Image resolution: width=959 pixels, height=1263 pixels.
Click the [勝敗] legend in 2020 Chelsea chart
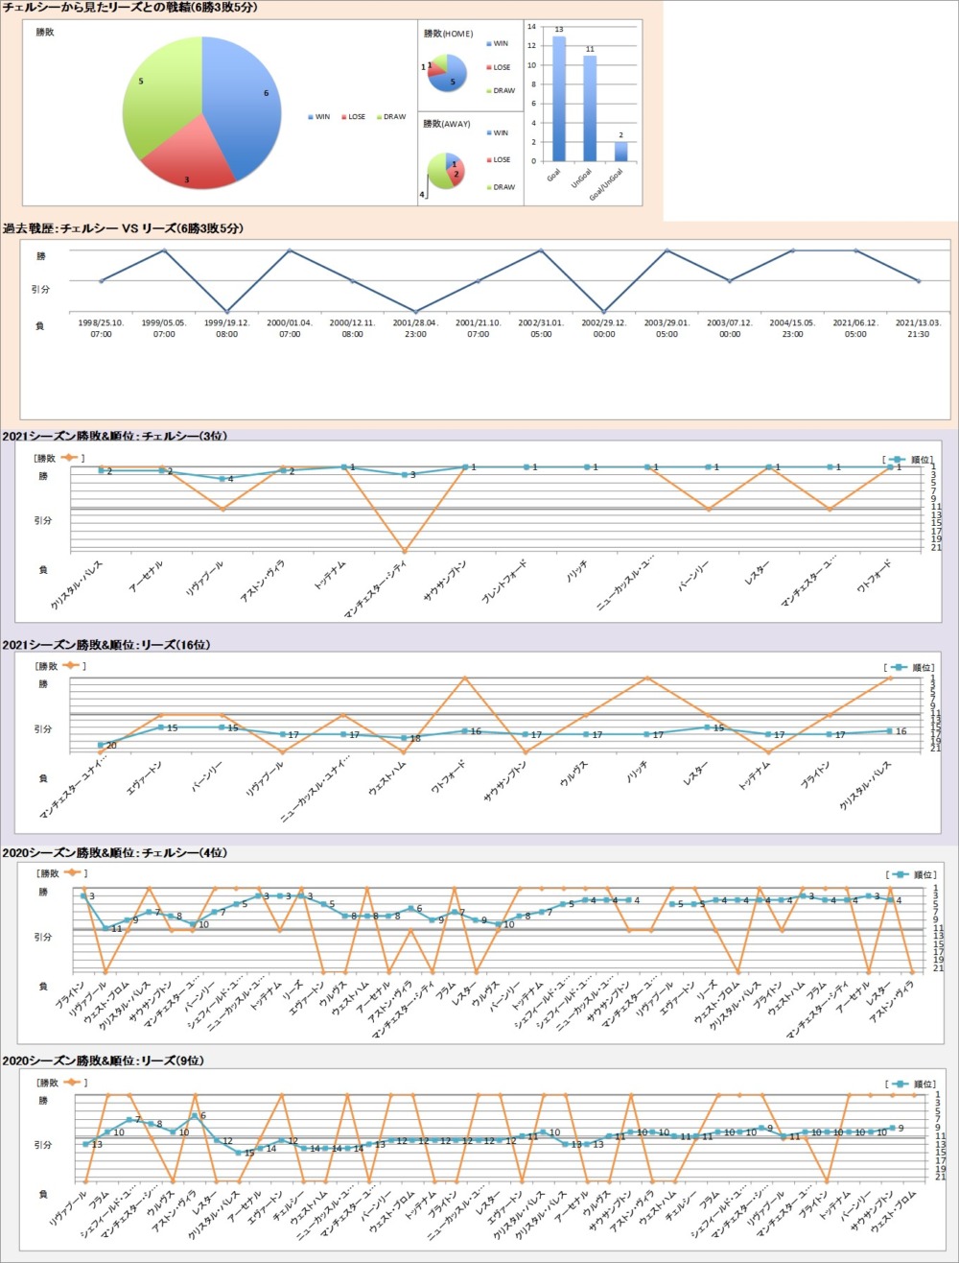click(x=59, y=873)
